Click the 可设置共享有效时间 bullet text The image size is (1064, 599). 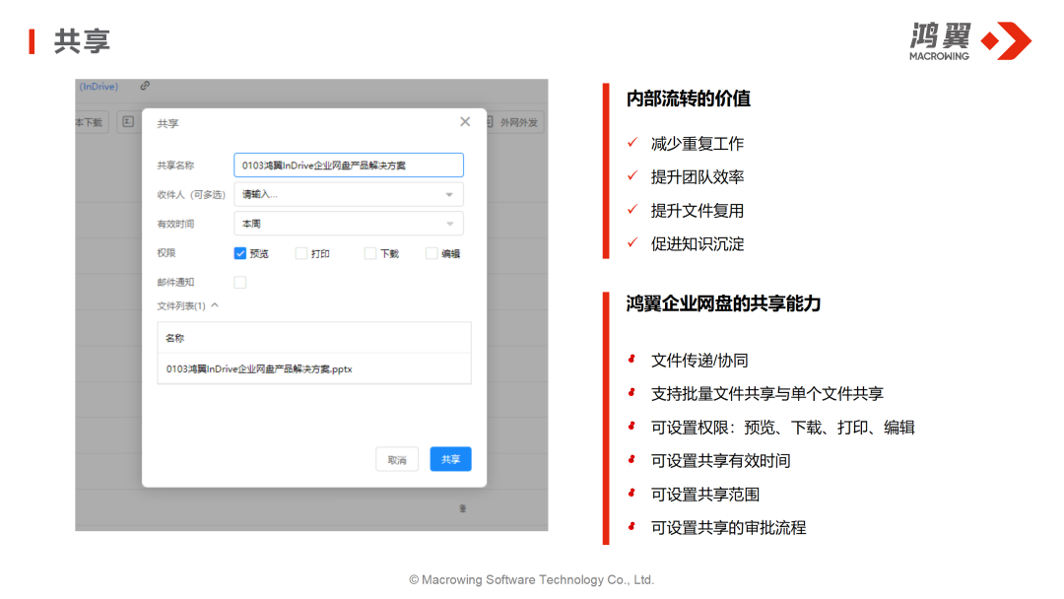pos(720,461)
